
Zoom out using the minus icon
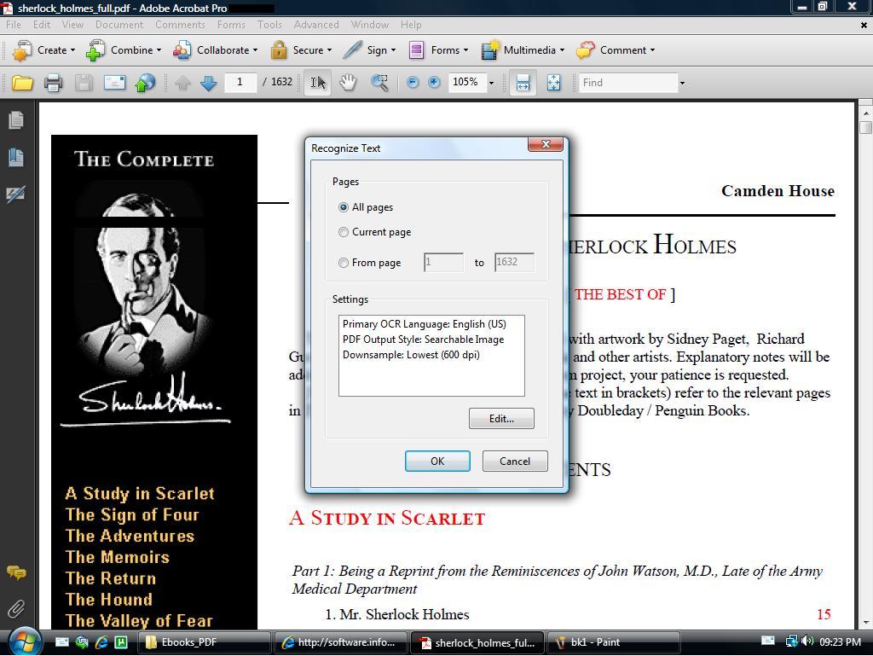413,83
